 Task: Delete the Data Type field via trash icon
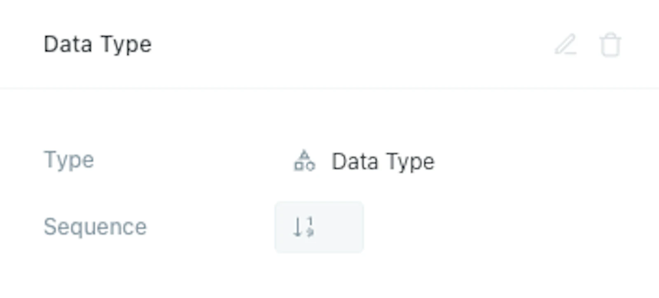pos(610,45)
